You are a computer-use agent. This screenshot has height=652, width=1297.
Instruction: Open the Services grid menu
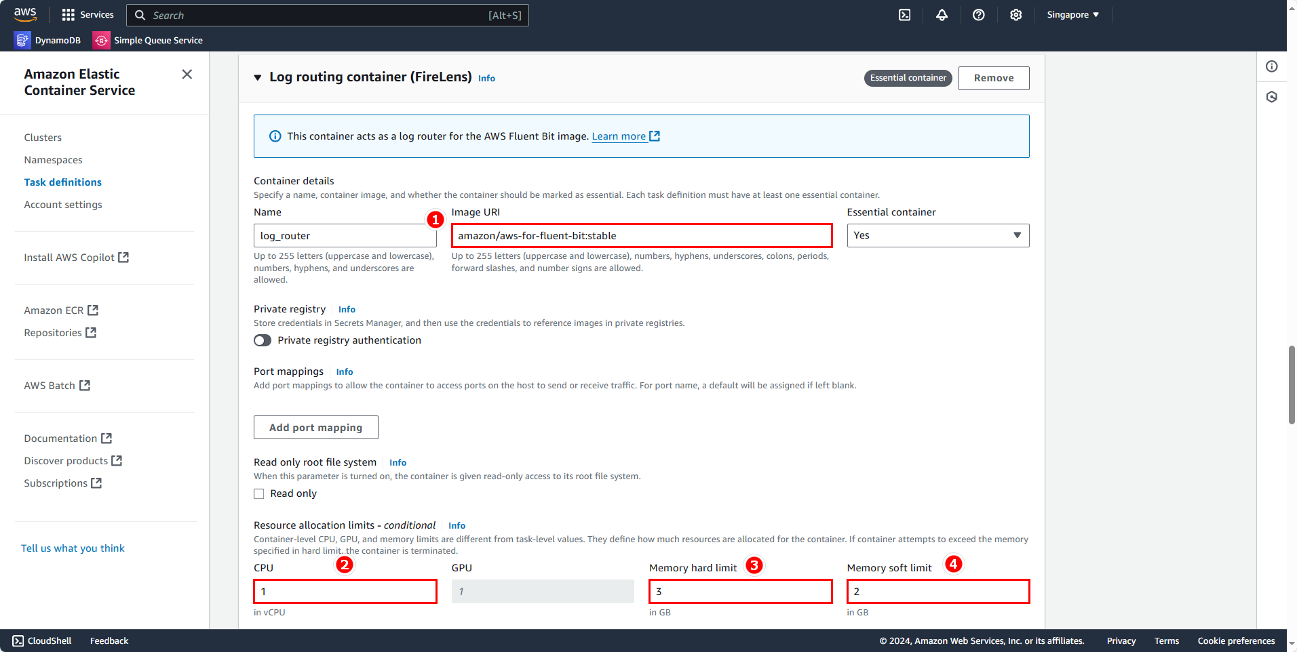pos(88,15)
